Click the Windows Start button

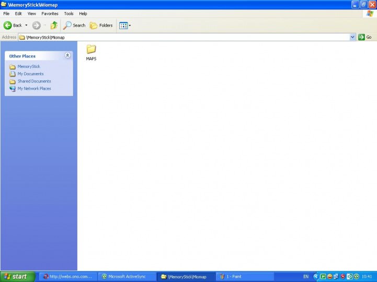coord(18,276)
